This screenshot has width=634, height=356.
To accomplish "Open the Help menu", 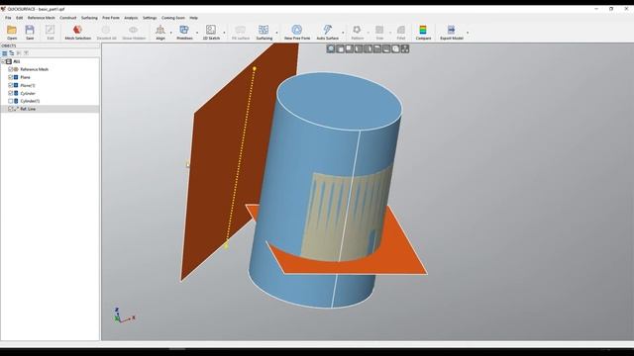I will (194, 18).
